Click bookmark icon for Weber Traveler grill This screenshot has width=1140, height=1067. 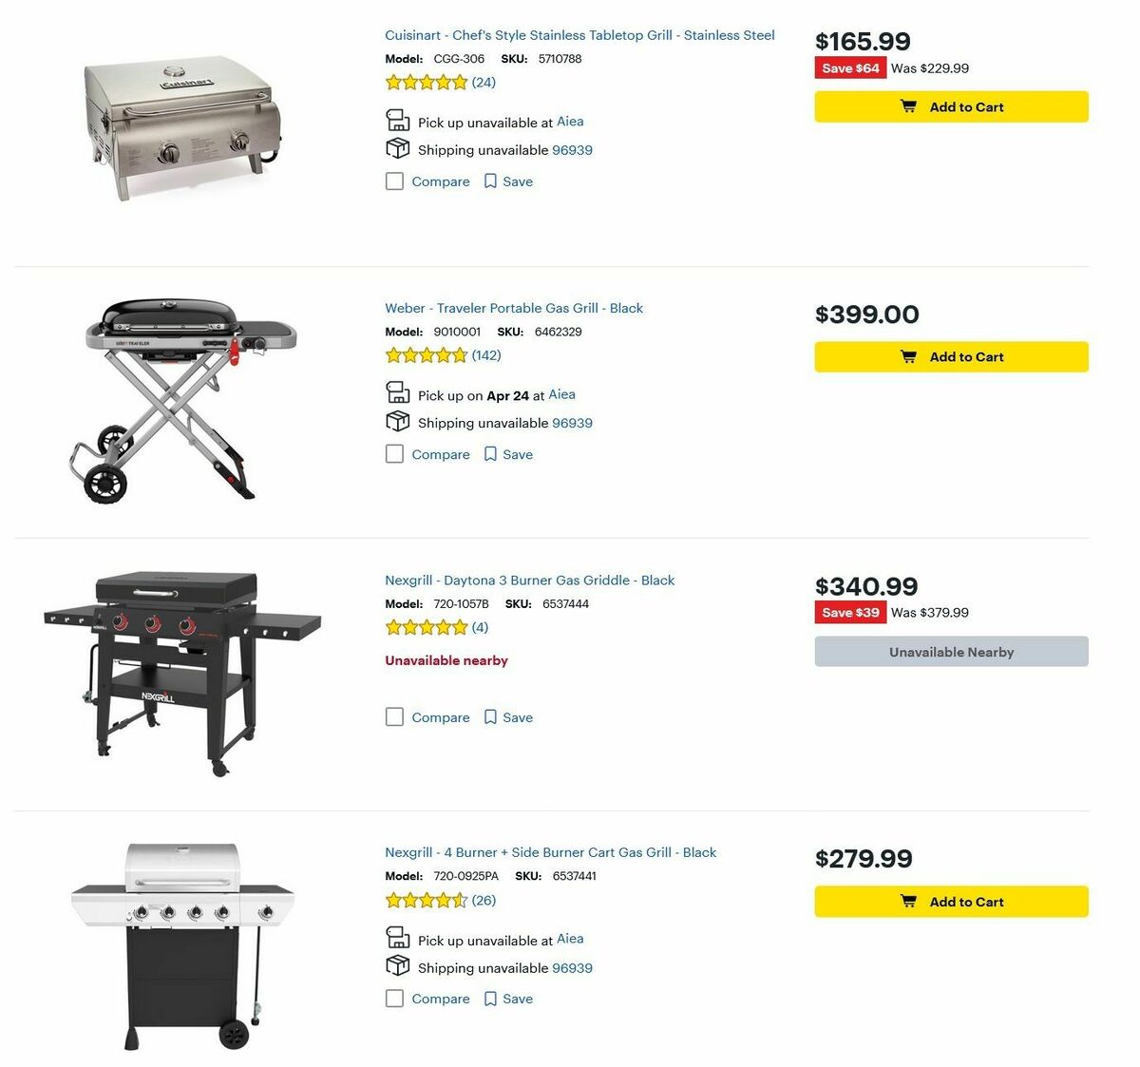[x=490, y=454]
